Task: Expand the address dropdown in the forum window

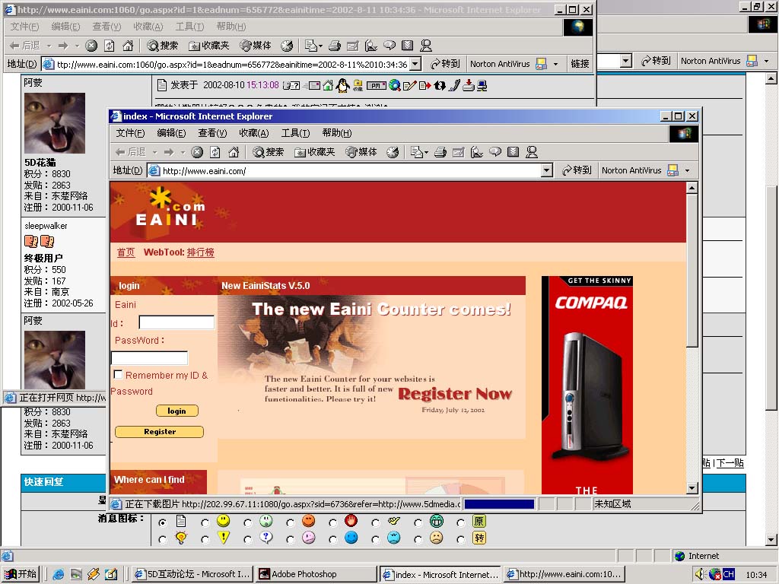Action: 626,61
